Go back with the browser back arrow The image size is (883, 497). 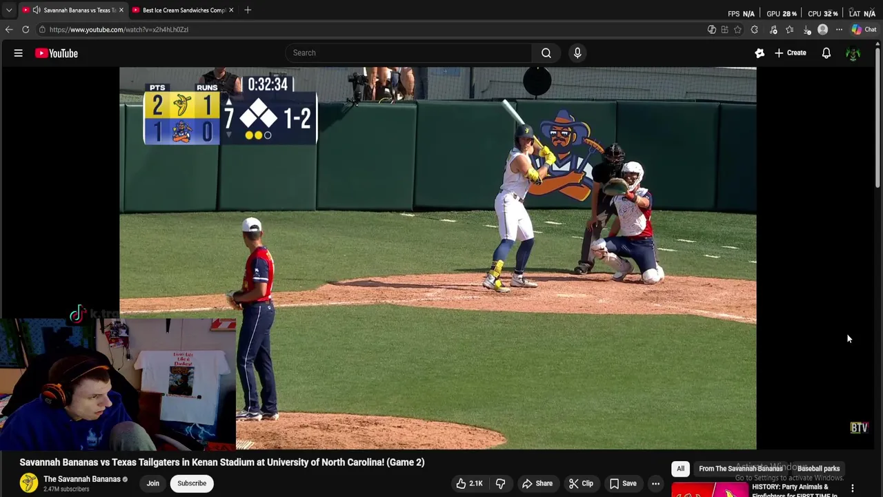pyautogui.click(x=9, y=30)
